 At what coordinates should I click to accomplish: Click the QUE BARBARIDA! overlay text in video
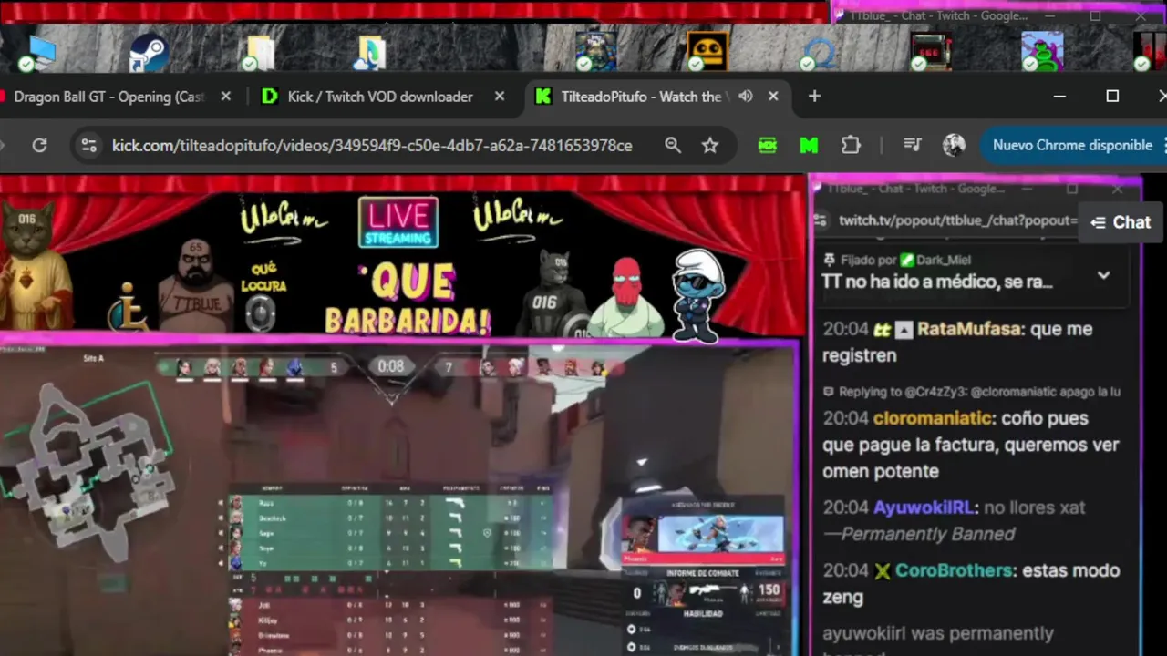coord(408,301)
